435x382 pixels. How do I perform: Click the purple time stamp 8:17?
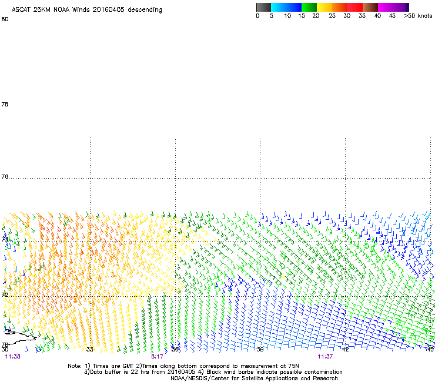157,357
